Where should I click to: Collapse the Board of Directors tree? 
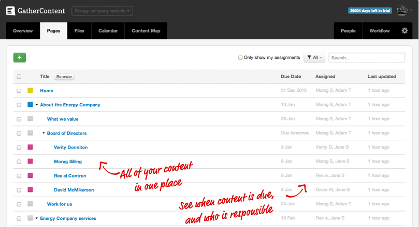(x=44, y=133)
